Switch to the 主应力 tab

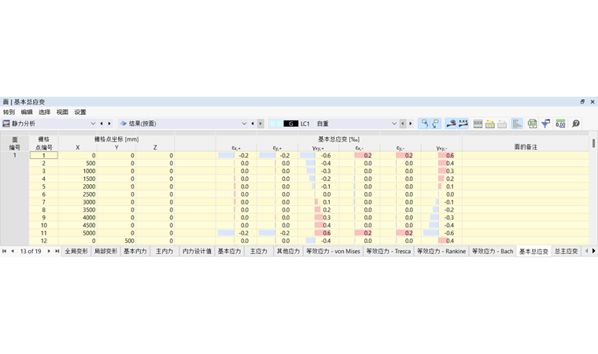click(x=259, y=251)
